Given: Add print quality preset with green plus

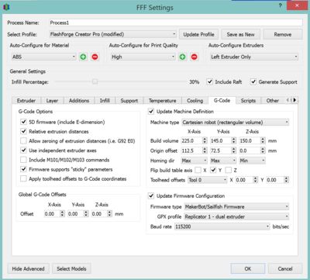Looking at the screenshot, I should pyautogui.click(x=183, y=57).
